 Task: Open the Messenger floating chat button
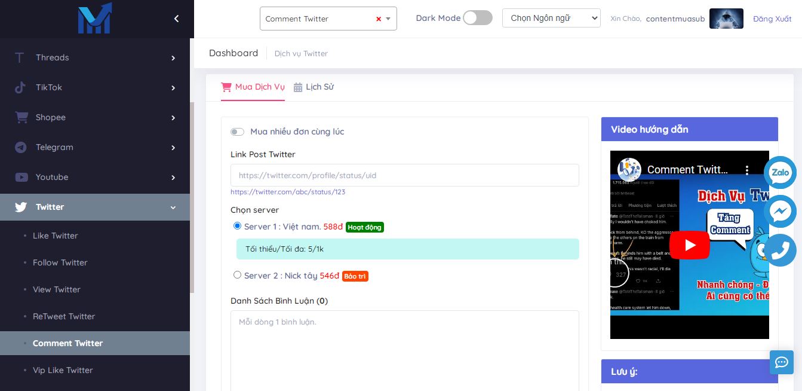[x=781, y=211]
